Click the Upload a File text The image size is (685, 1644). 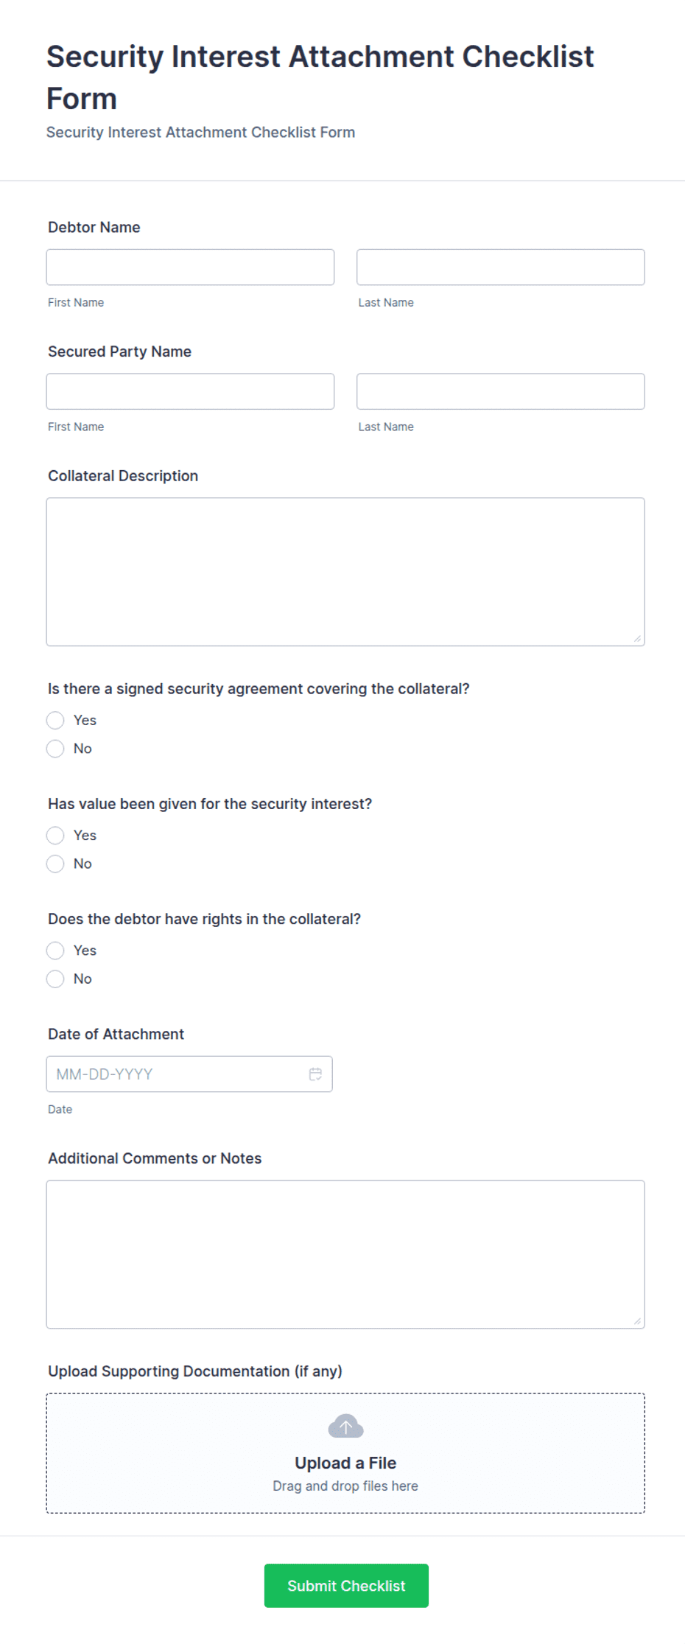[x=345, y=1463]
